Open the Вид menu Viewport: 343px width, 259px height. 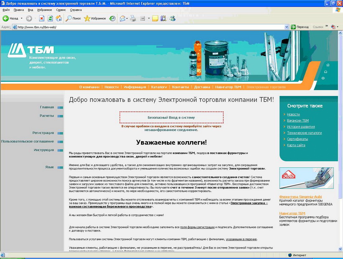[31, 10]
